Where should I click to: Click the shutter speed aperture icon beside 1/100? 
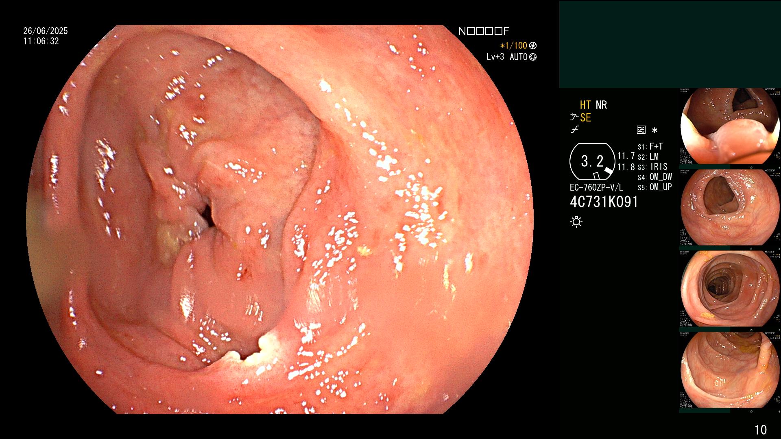point(533,46)
